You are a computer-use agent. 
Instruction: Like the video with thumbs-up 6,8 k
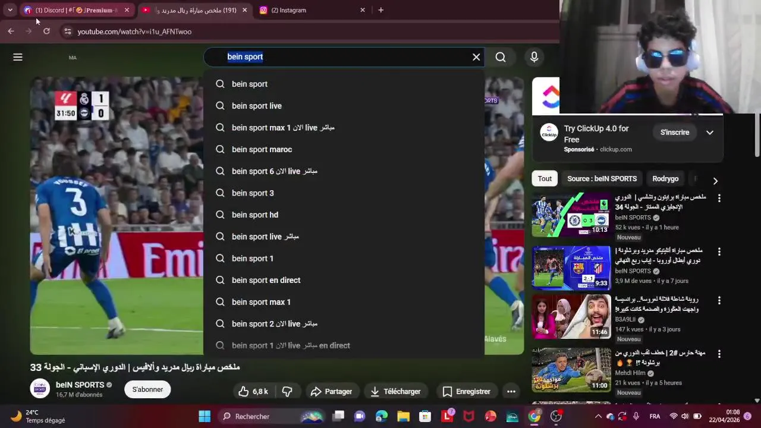(x=253, y=391)
